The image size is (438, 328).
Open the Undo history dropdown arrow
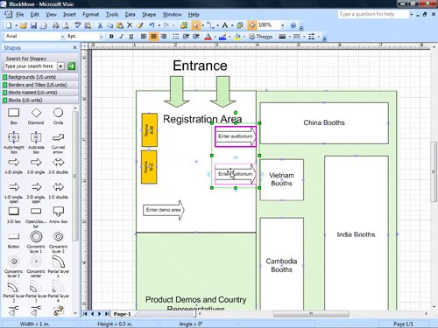tap(159, 25)
